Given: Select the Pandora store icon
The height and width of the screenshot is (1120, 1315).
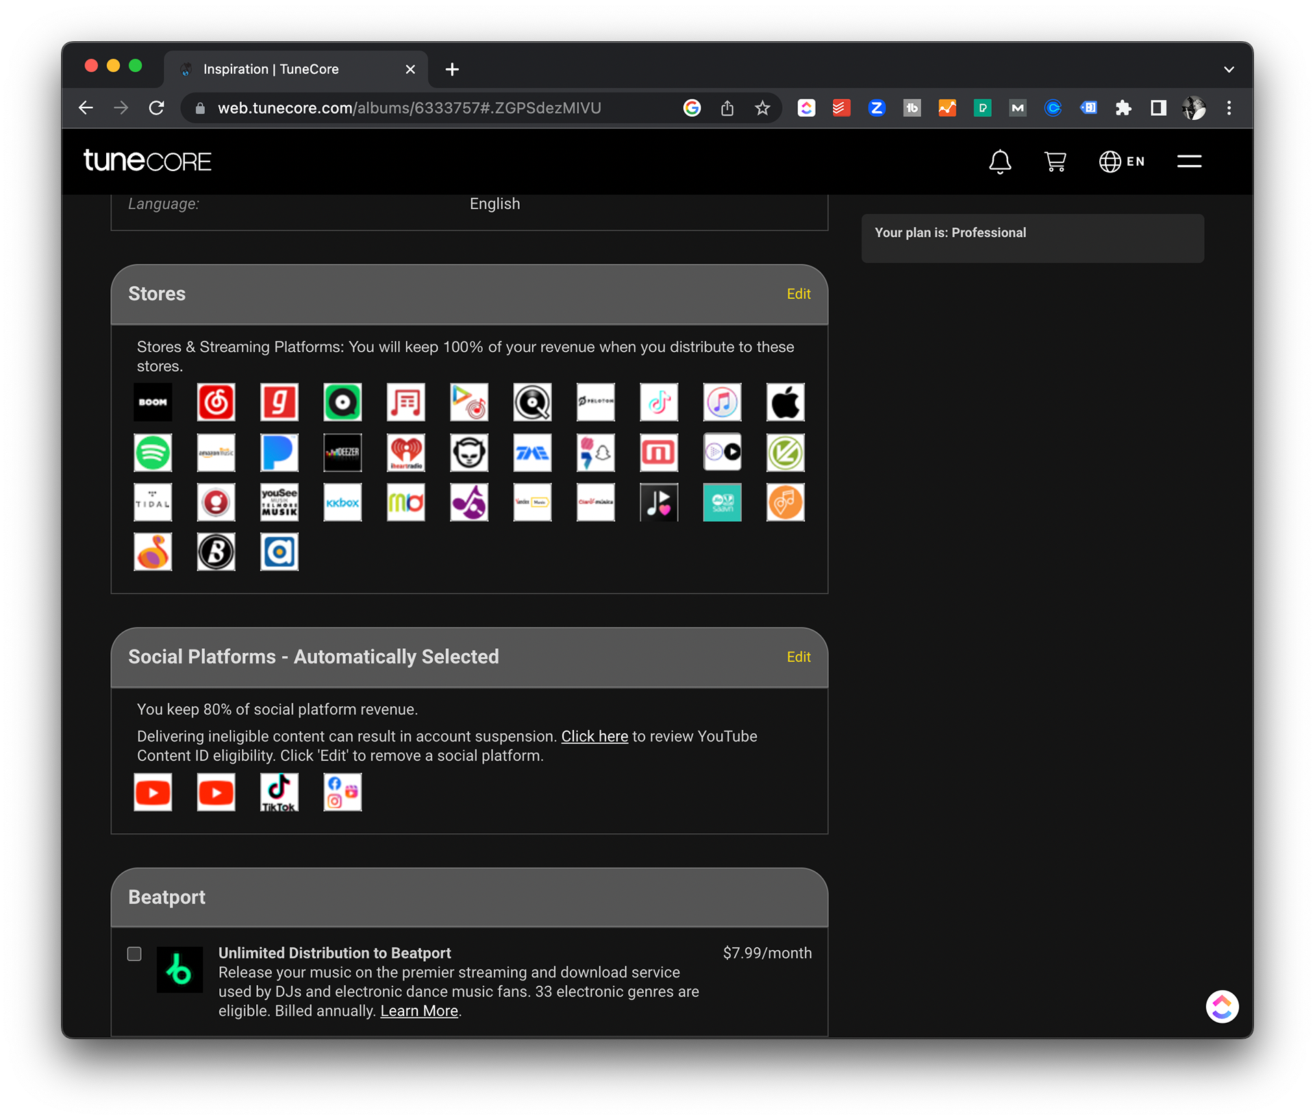Looking at the screenshot, I should (x=279, y=453).
